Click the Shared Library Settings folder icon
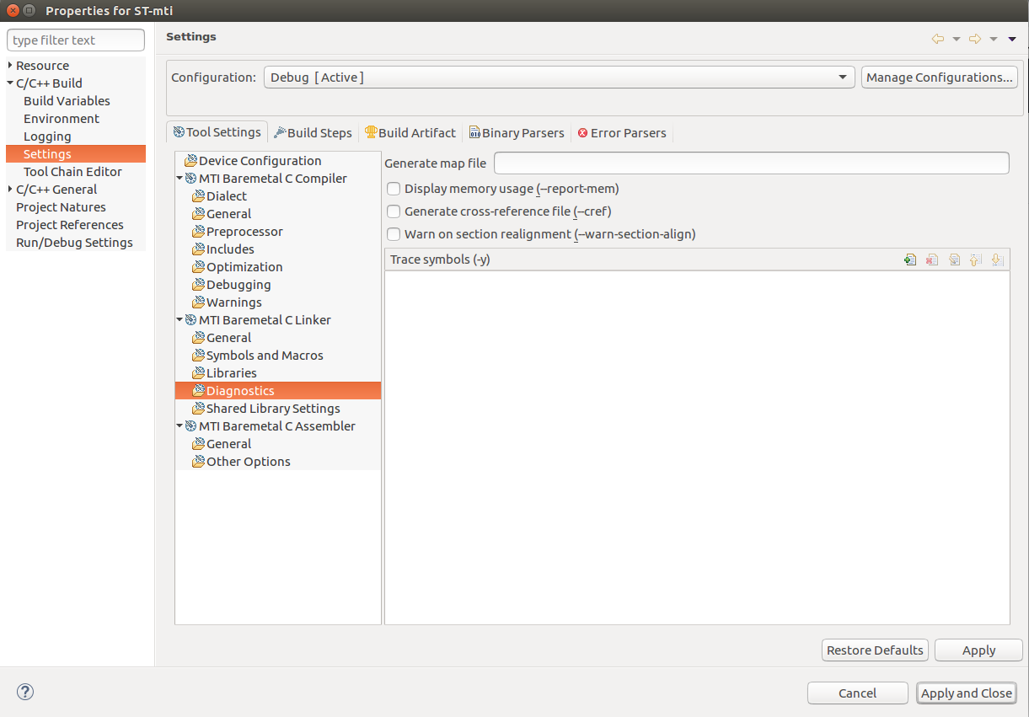 pos(198,409)
